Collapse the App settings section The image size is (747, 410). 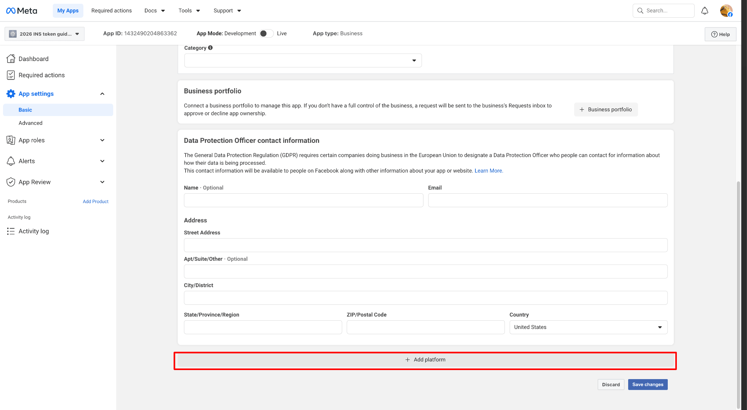(102, 93)
